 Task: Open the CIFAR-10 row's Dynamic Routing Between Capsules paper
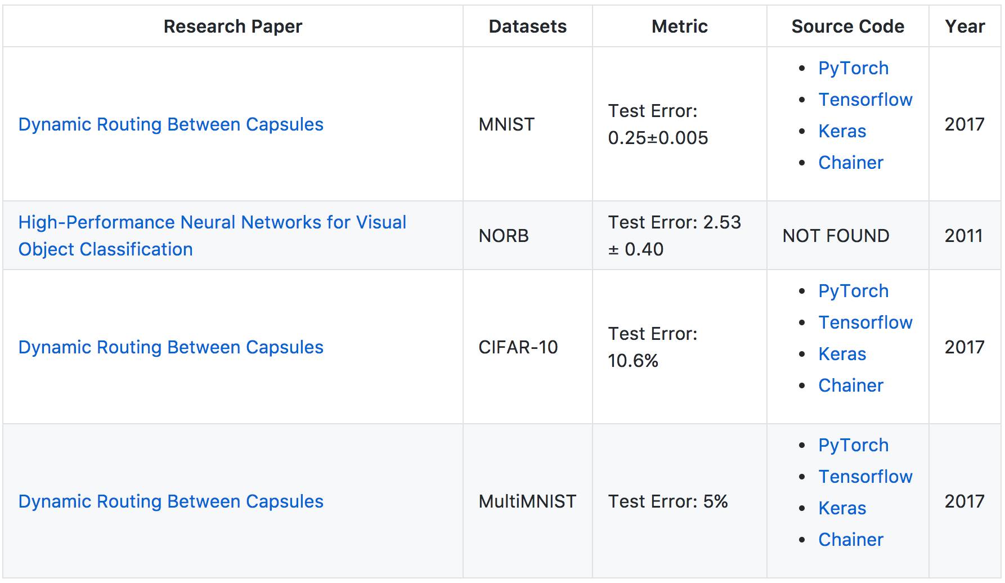point(171,347)
